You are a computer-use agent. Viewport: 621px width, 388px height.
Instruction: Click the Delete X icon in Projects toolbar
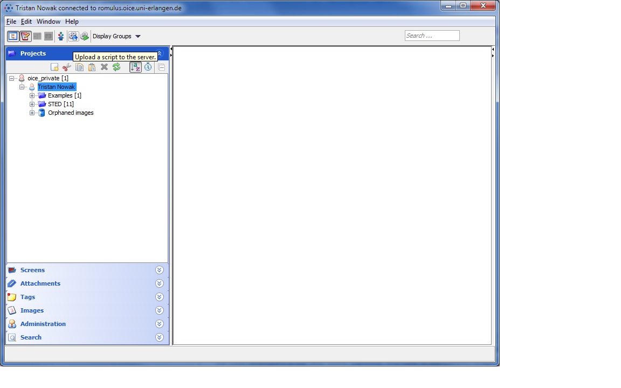coord(104,67)
